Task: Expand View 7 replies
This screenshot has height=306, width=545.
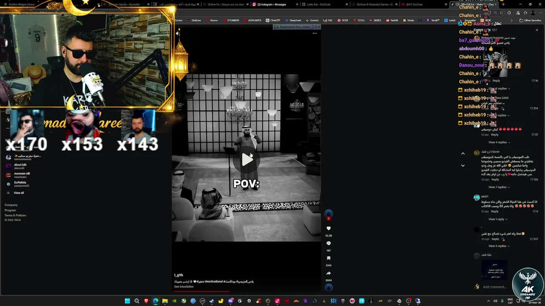Action: point(499,187)
